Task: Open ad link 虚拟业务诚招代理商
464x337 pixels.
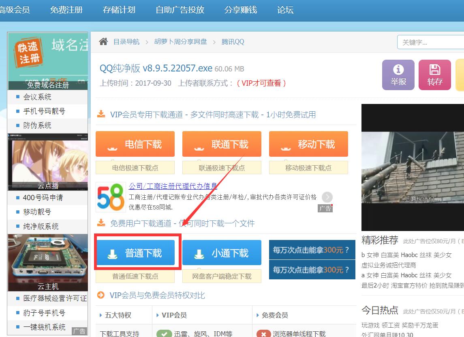Action: [389, 265]
